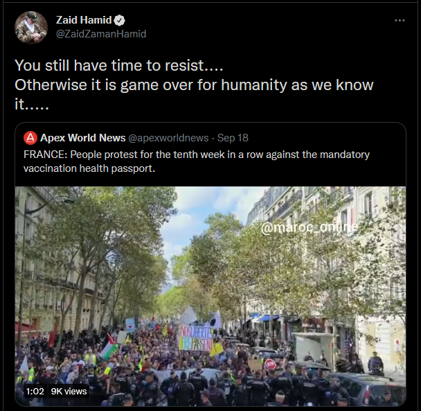Click the Palestinian flag in the video crowd
Viewport: 421px width, 411px height.
(109, 347)
